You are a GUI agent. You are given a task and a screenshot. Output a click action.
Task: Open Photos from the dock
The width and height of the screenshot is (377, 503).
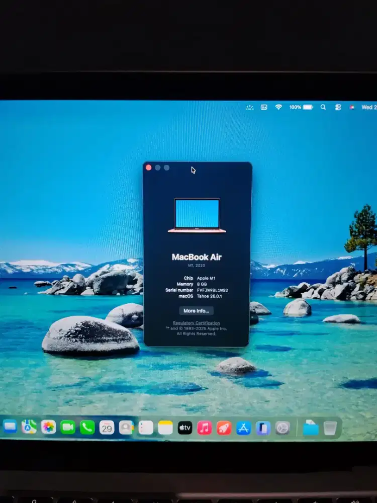(48, 427)
